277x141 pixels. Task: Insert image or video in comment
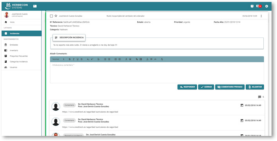click(x=140, y=59)
